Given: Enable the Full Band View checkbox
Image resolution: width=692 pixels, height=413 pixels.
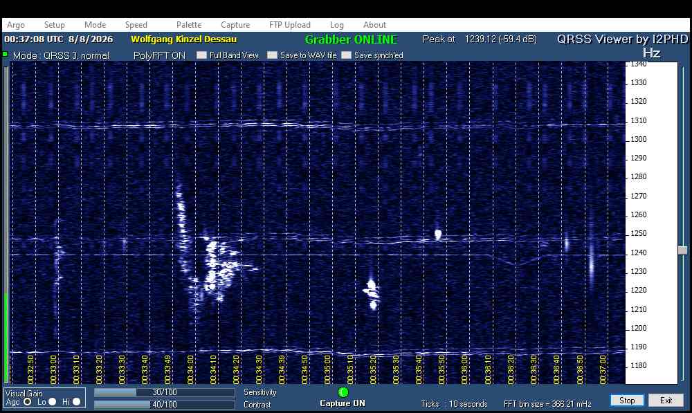Looking at the screenshot, I should (201, 55).
